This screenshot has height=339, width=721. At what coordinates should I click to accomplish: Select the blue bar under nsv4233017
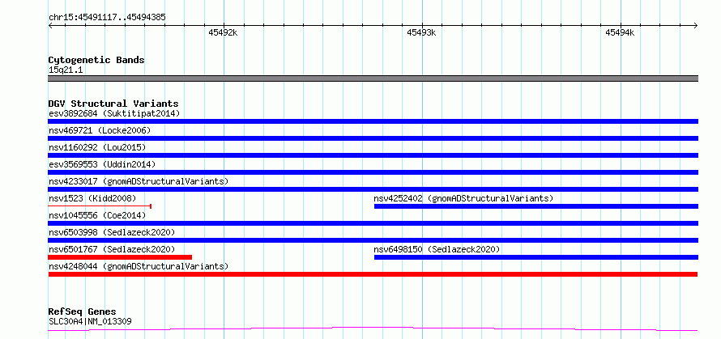[x=373, y=189]
